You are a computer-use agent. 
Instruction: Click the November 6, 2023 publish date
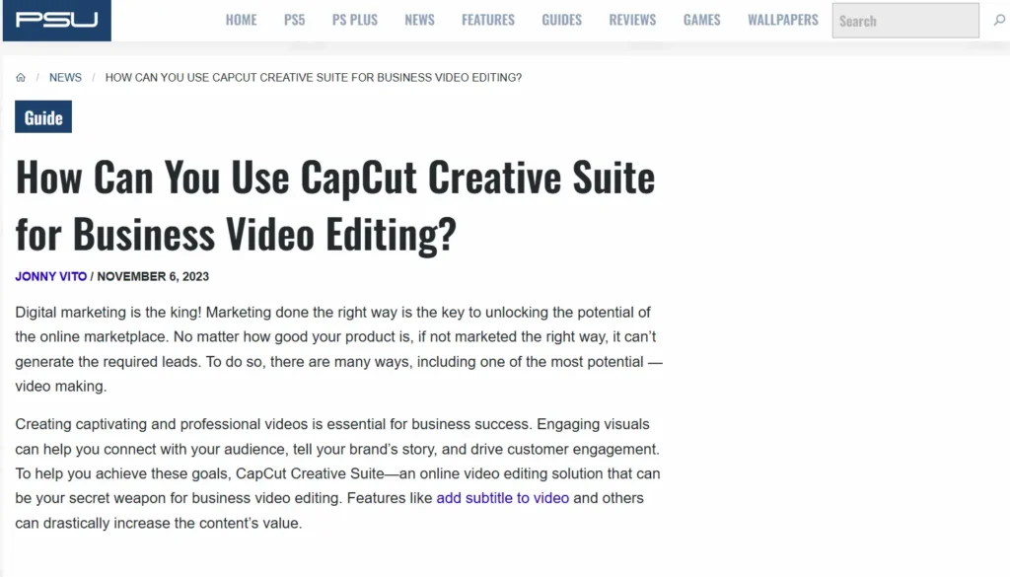tap(153, 277)
